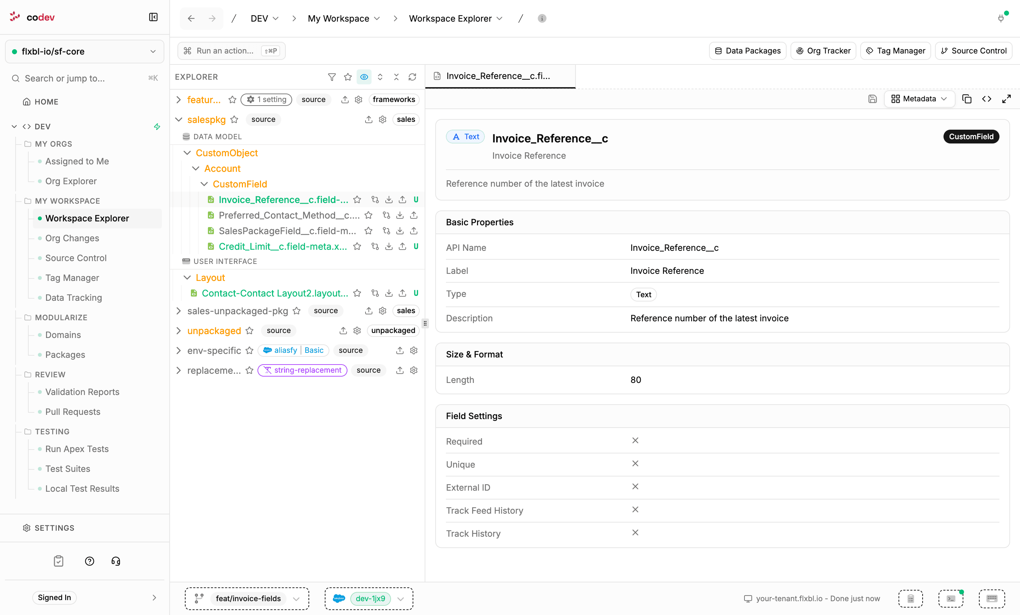1020x615 pixels.
Task: Click the Data Packages button
Action: (x=748, y=51)
